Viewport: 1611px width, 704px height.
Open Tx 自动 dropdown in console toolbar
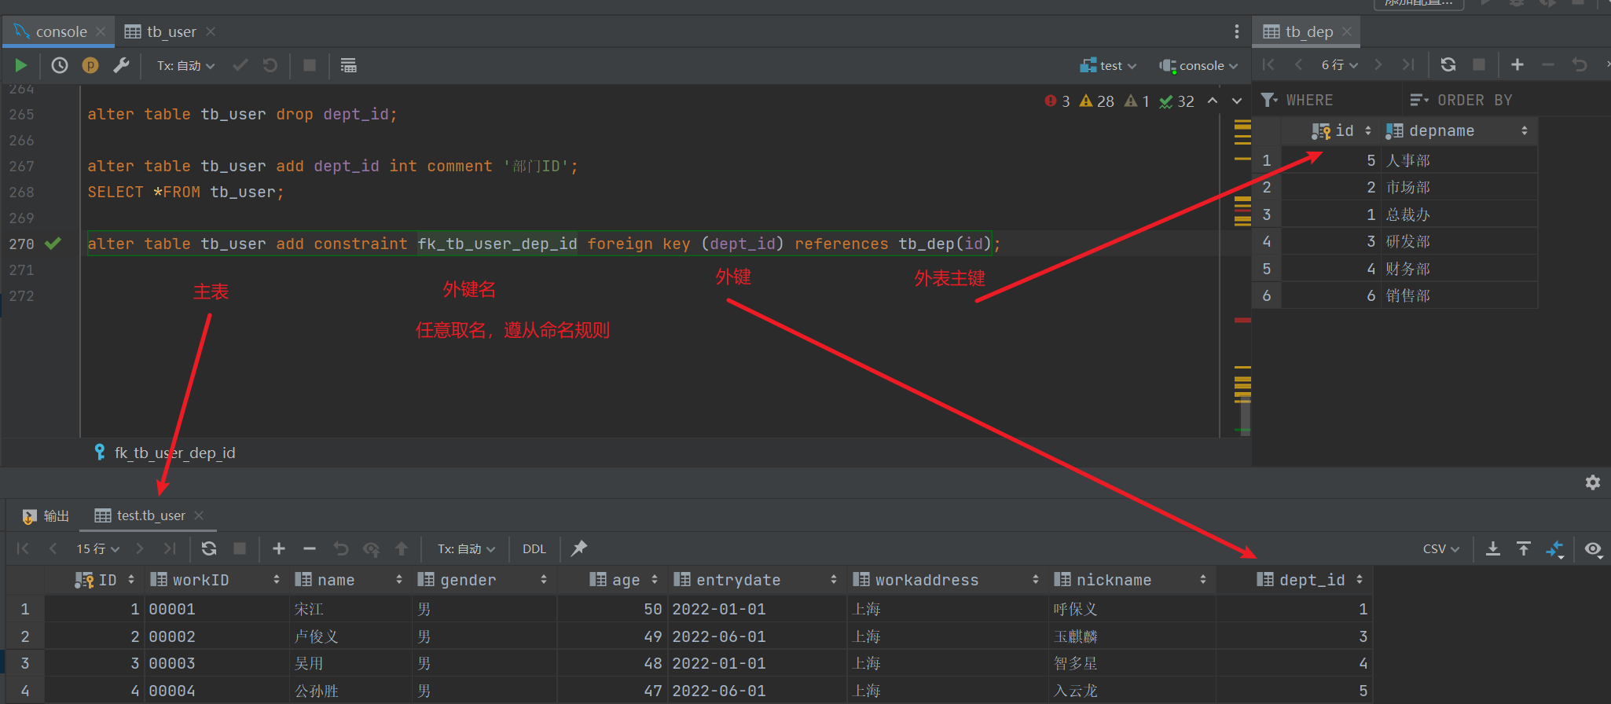(x=186, y=65)
